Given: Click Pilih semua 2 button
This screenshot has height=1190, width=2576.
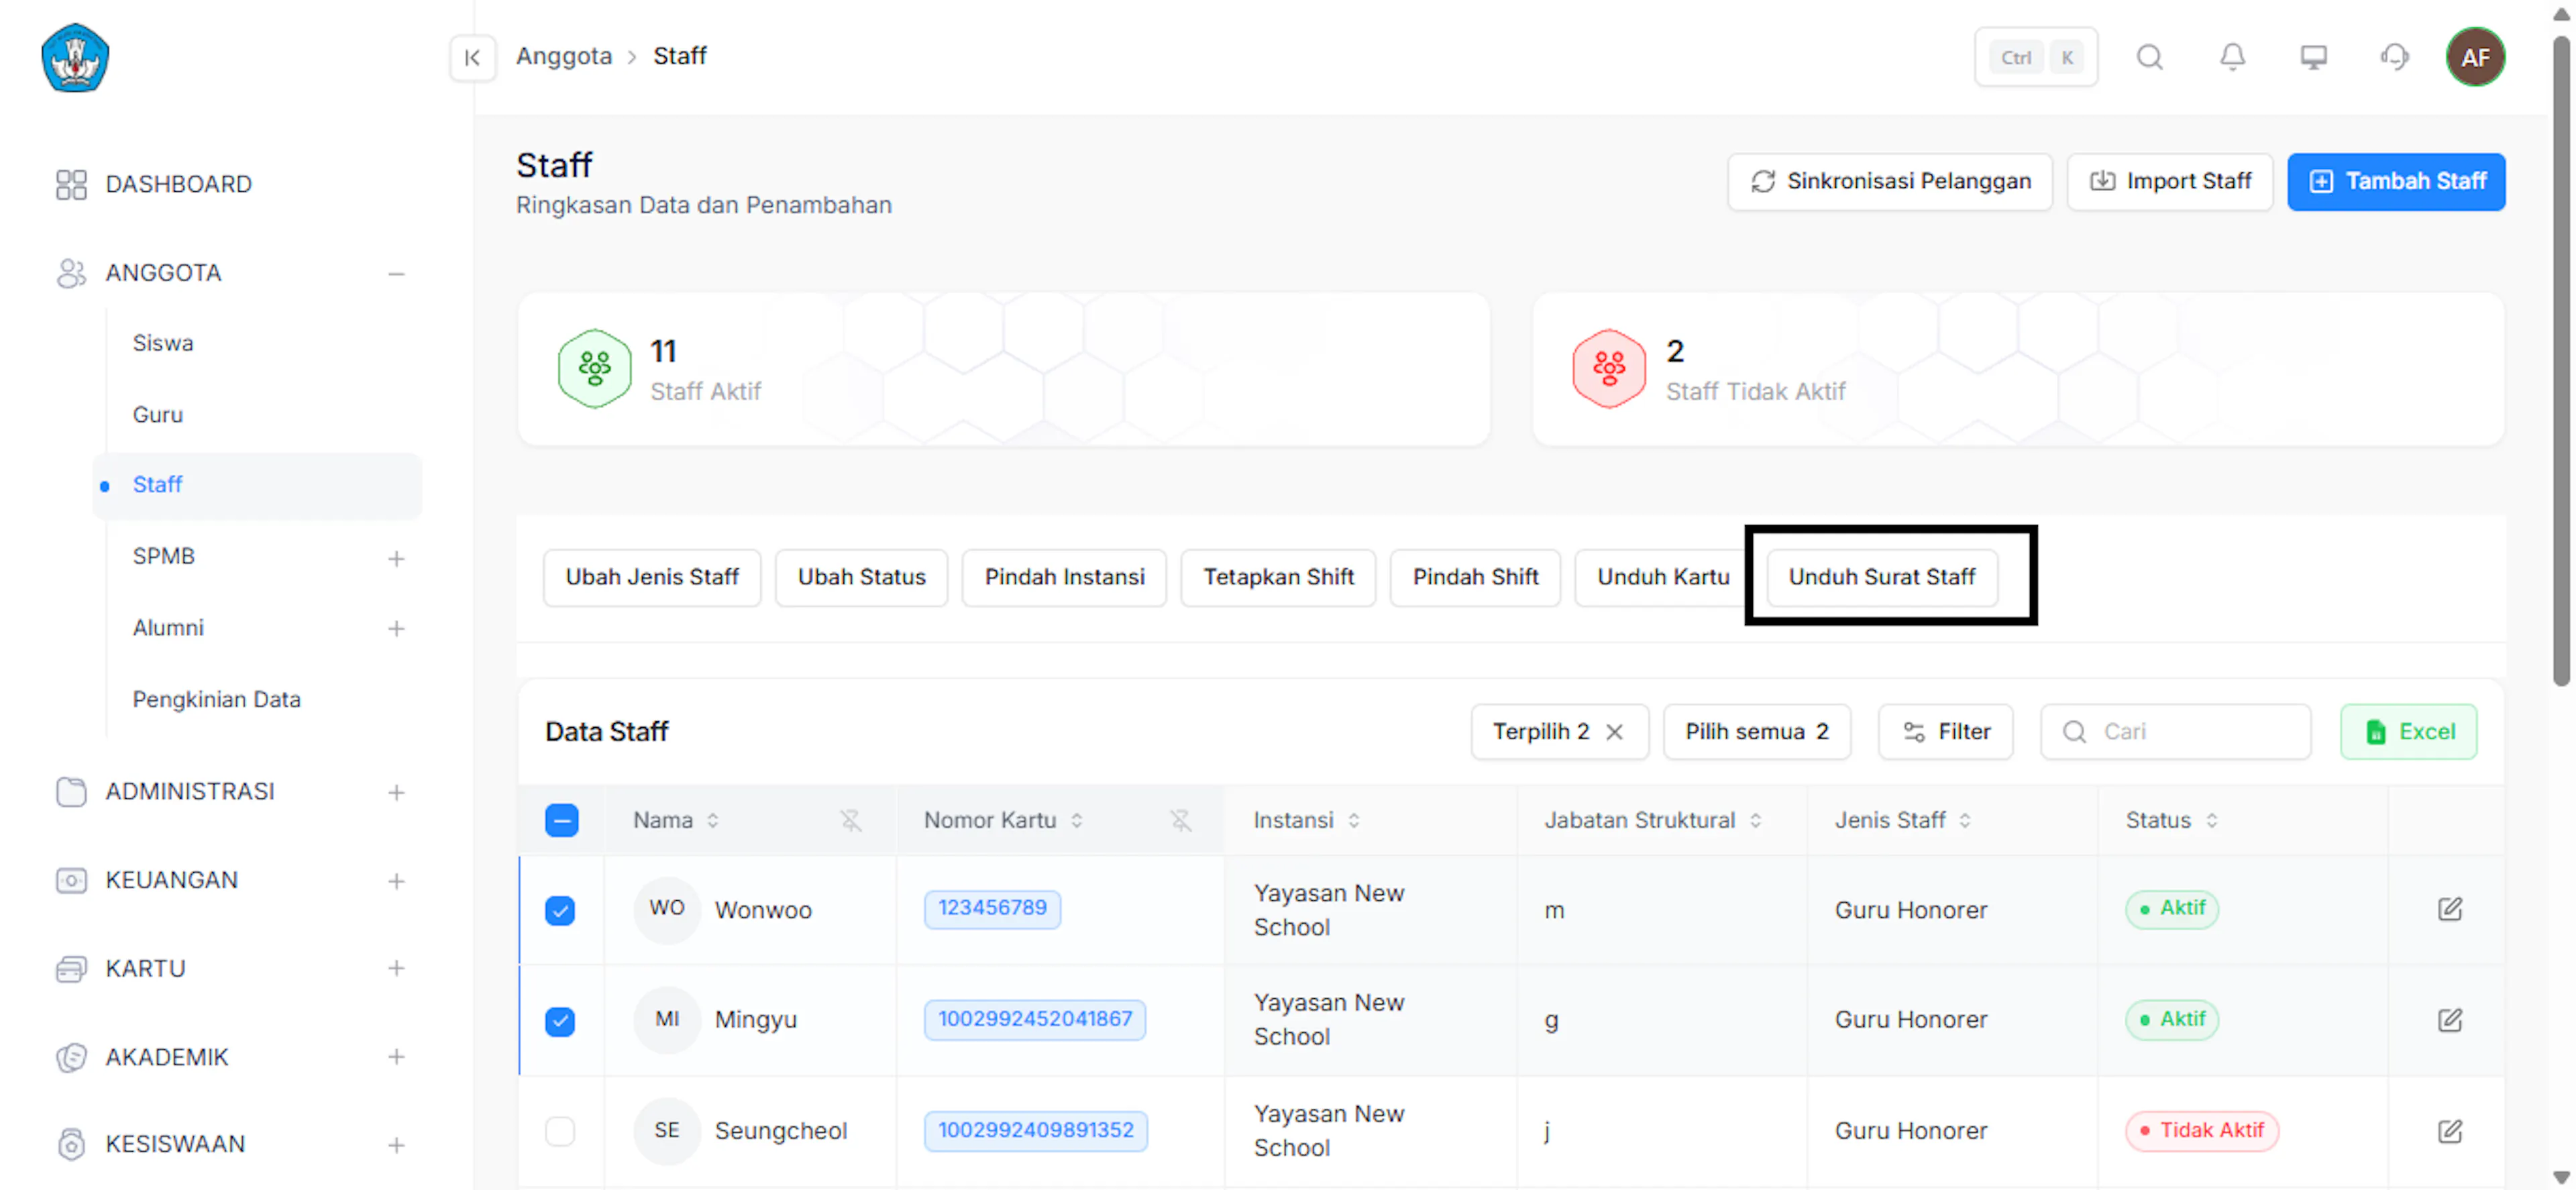Looking at the screenshot, I should pyautogui.click(x=1757, y=732).
